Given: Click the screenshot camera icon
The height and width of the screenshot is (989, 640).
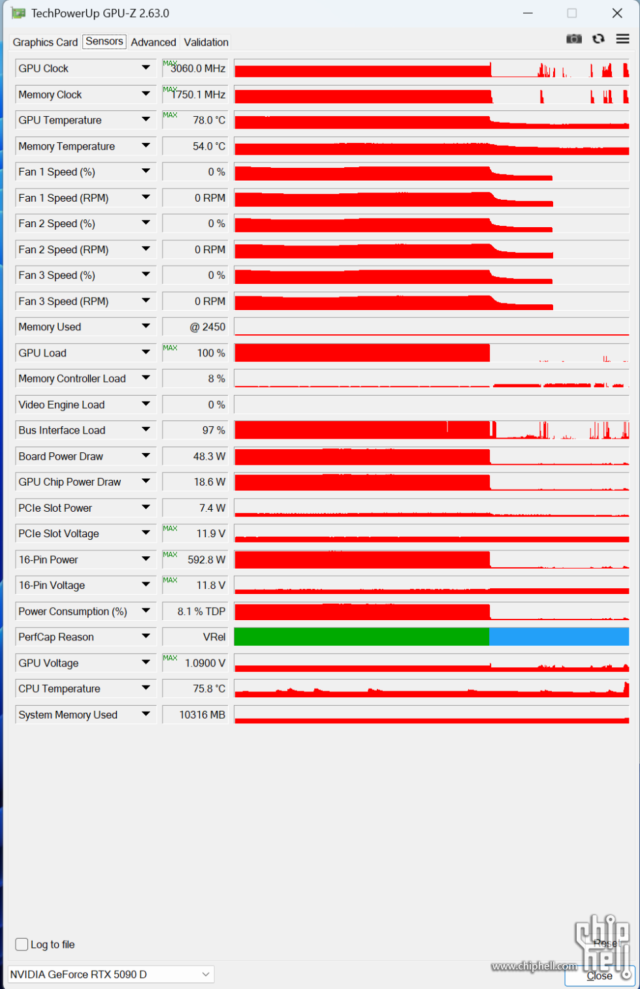Looking at the screenshot, I should tap(574, 39).
